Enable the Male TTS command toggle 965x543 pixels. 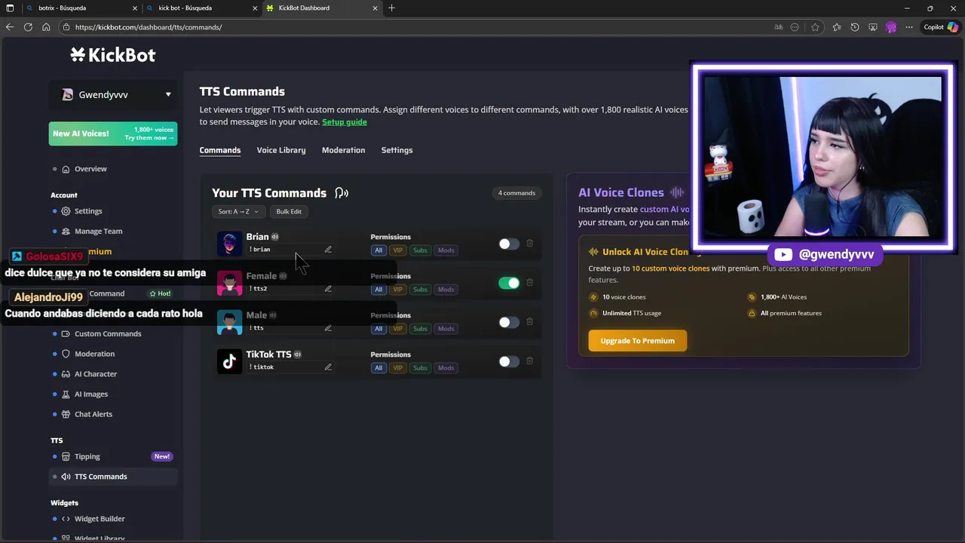509,322
